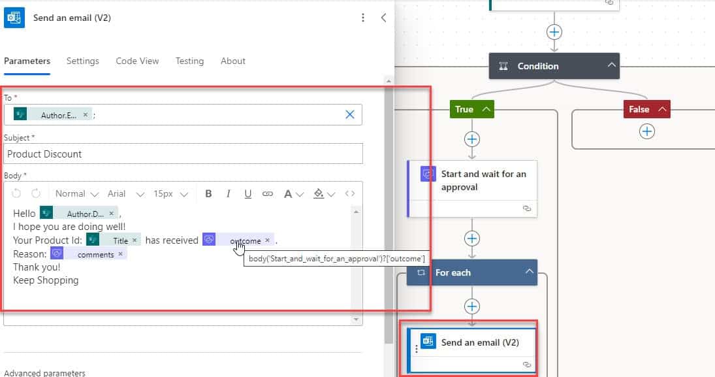This screenshot has width=715, height=377.
Task: Open the About tab
Action: (x=233, y=61)
